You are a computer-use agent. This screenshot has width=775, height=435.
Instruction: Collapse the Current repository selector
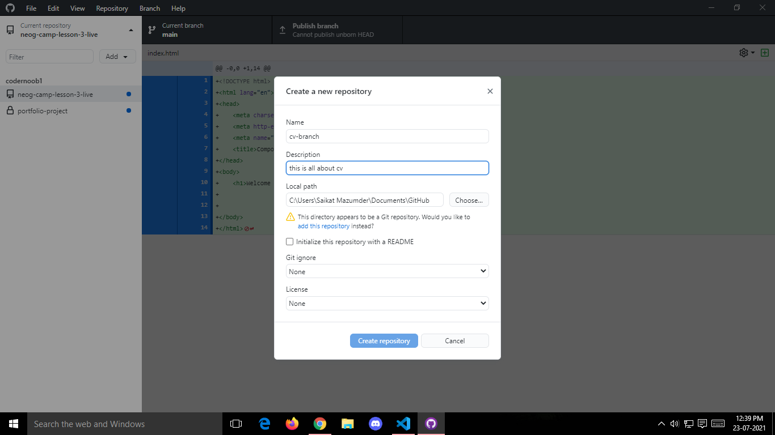pyautogui.click(x=70, y=30)
